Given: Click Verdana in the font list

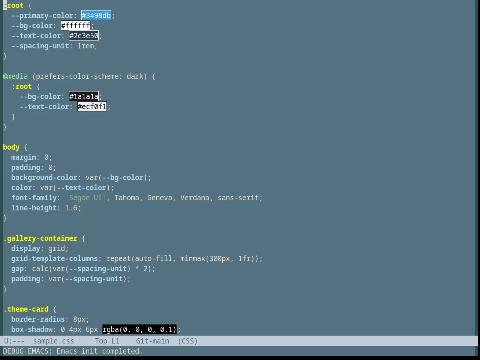Looking at the screenshot, I should 195,198.
